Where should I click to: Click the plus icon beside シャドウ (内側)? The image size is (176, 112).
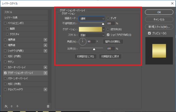[x=45, y=51]
